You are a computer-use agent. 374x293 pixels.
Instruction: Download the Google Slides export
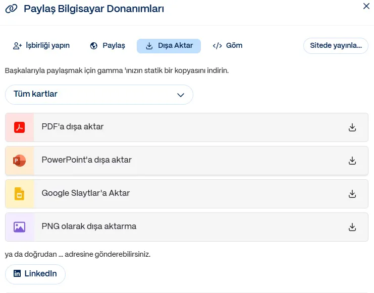pos(352,194)
